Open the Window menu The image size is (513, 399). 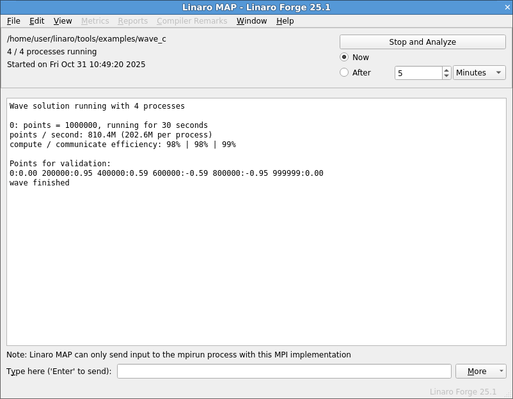click(x=251, y=21)
